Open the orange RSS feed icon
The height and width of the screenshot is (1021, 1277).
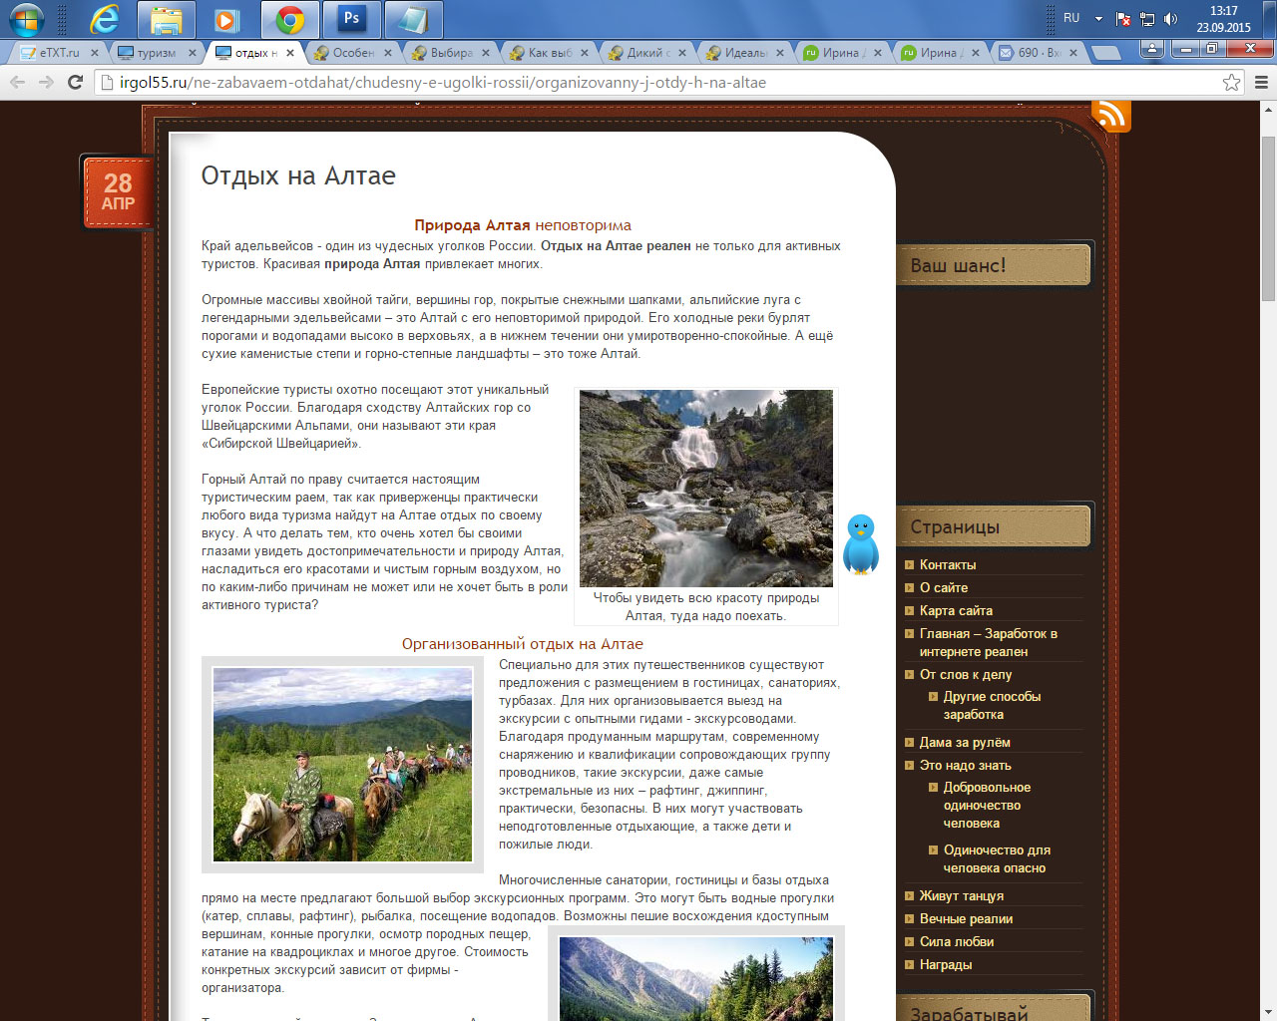[x=1111, y=116]
